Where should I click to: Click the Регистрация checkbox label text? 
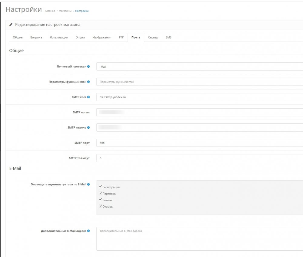click(111, 187)
